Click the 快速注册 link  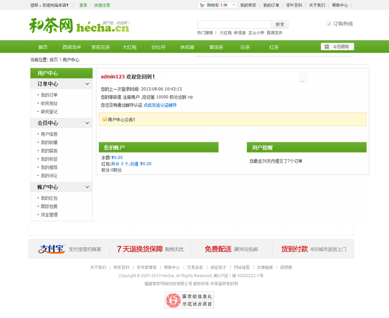click(x=102, y=5)
